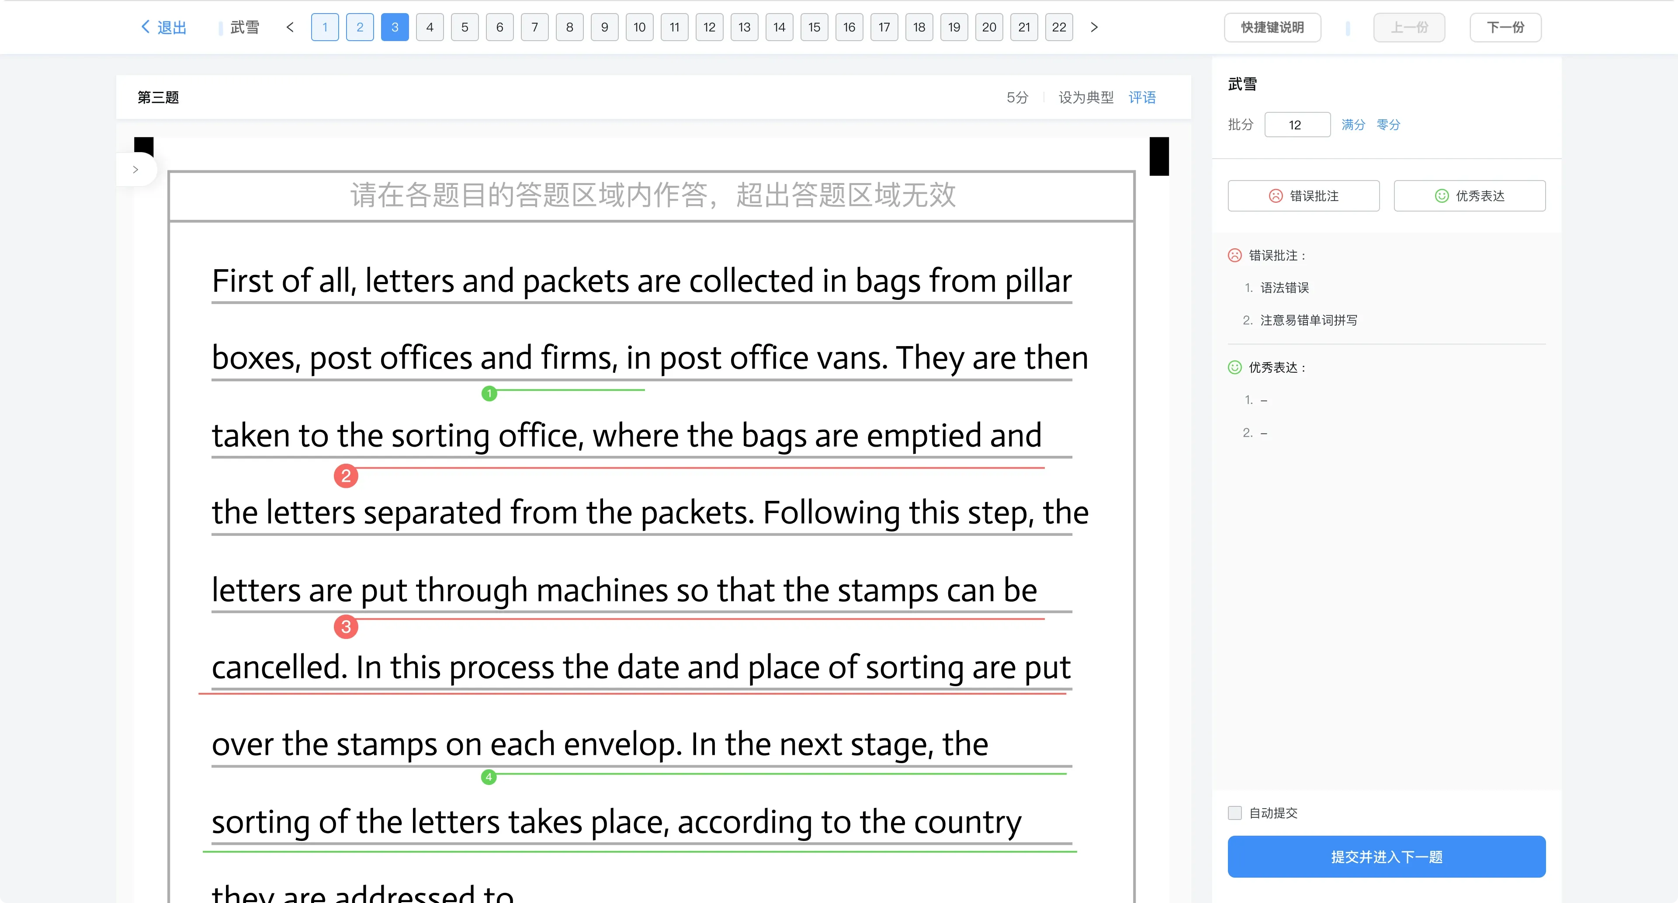This screenshot has height=903, width=1678.
Task: Click the back arrow next to 退出
Action: pos(145,27)
